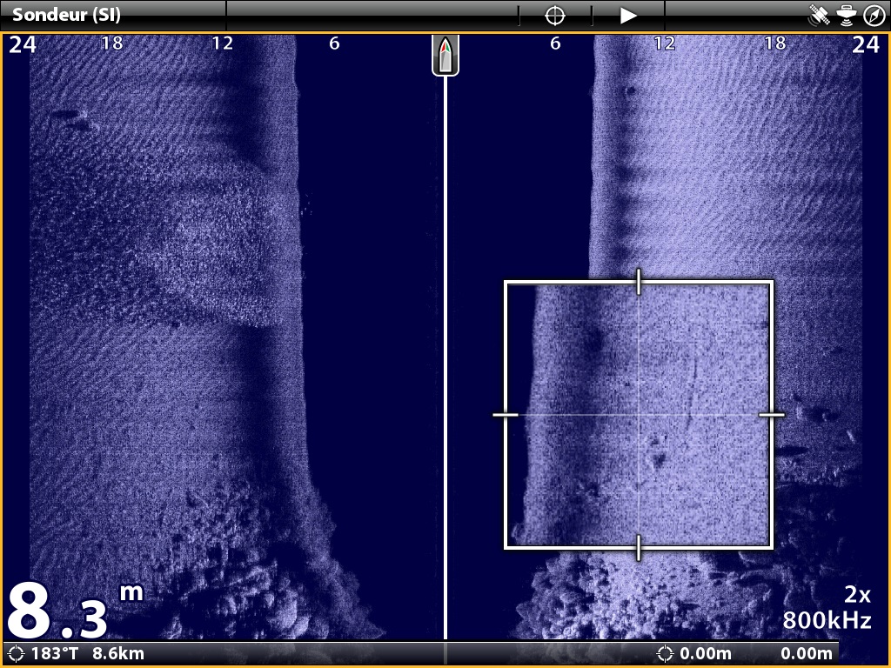Click the cursor crosshair center inside zoom box

[639, 415]
